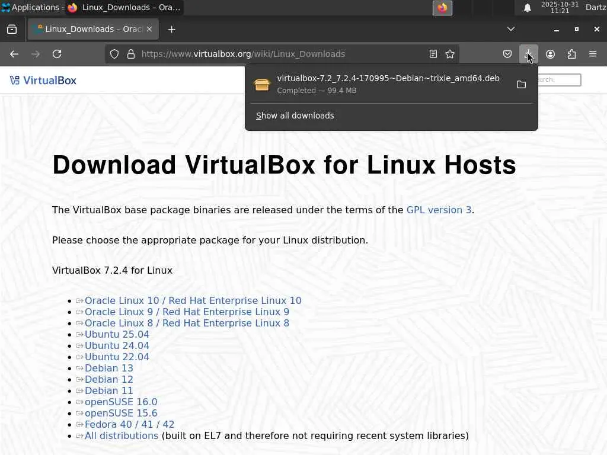Open the Firefox hamburger menu

coord(593,54)
